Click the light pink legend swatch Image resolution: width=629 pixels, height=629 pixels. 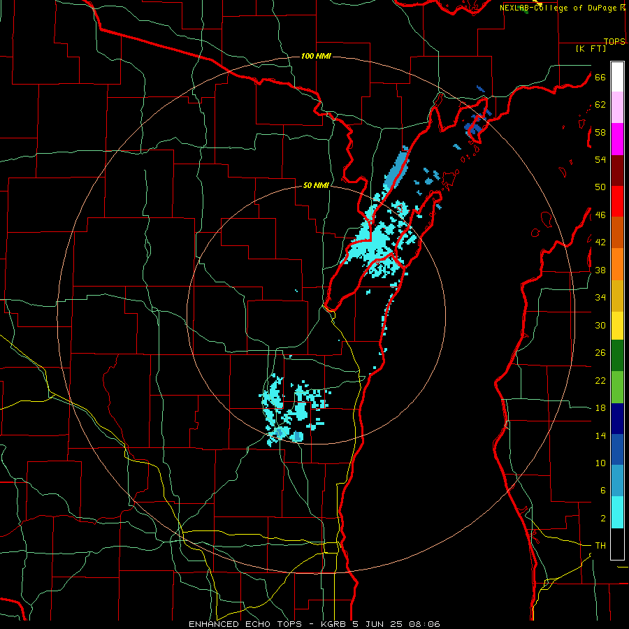pyautogui.click(x=617, y=107)
